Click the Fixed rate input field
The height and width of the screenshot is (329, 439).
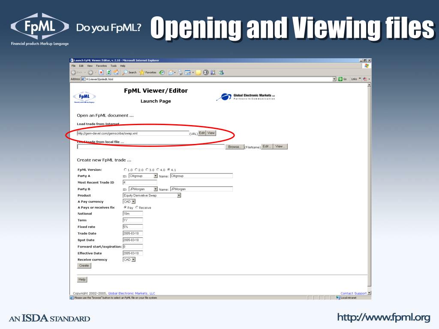click(133, 227)
